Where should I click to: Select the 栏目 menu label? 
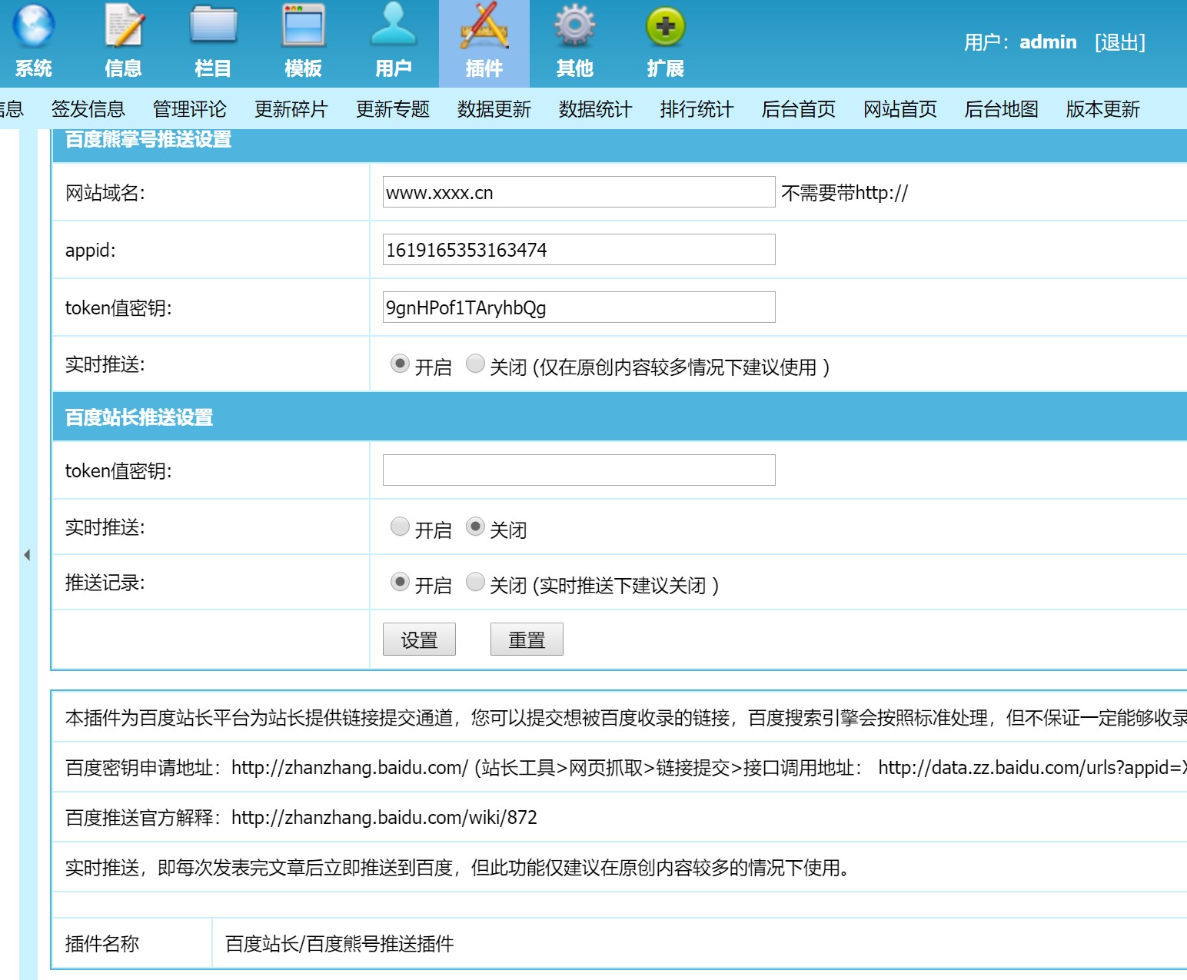[214, 68]
